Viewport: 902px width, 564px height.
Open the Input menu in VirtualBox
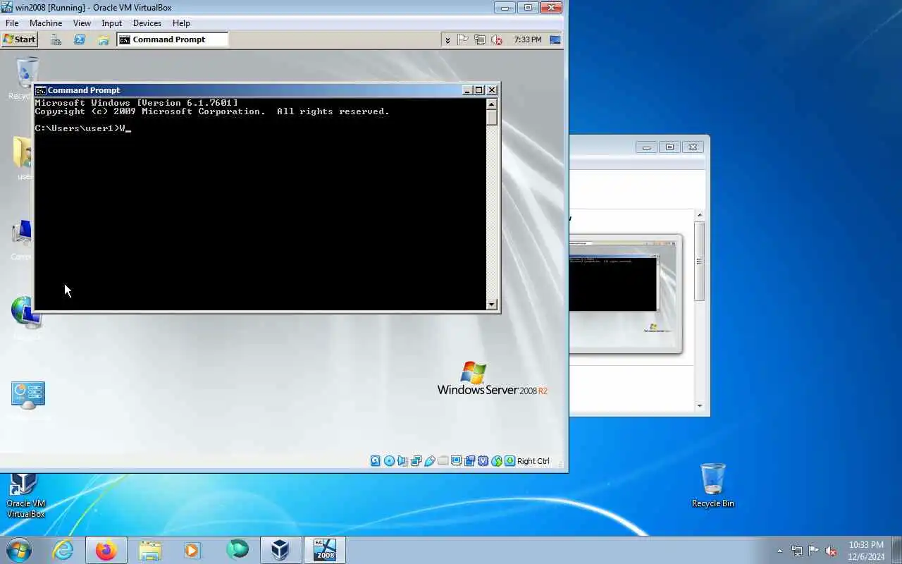coord(111,23)
